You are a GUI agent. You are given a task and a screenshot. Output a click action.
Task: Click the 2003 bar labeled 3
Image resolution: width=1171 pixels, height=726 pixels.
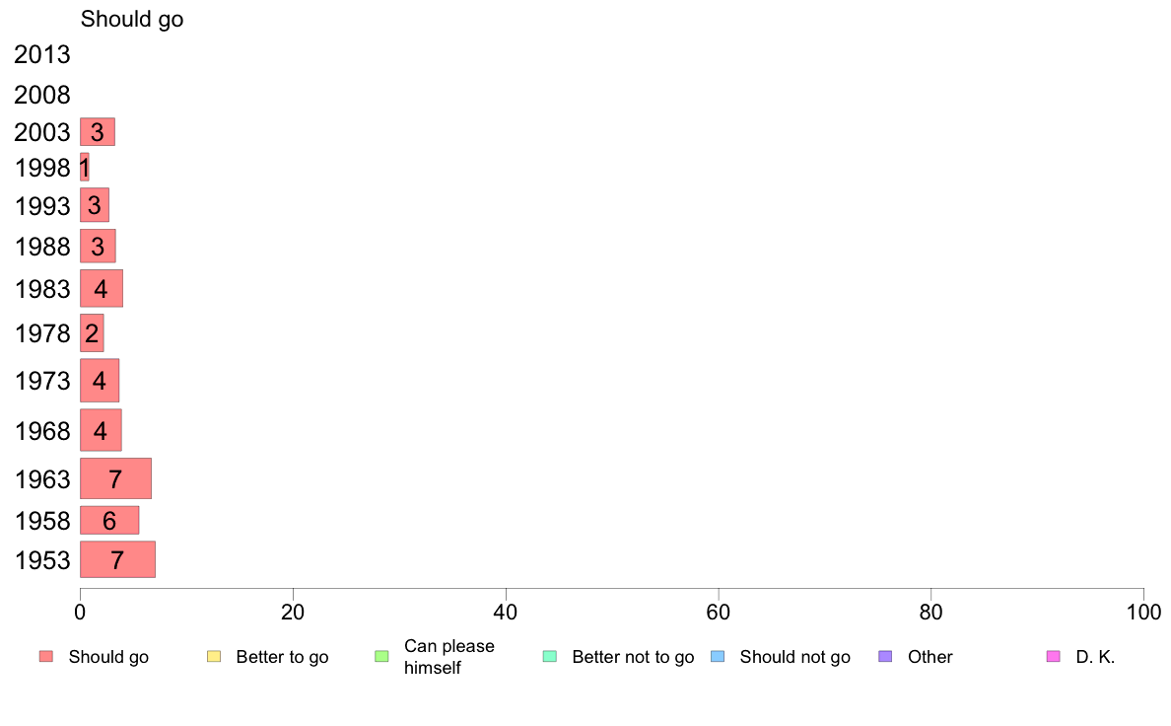point(97,131)
